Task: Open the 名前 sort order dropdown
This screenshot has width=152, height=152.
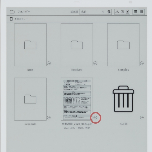Action: pyautogui.click(x=93, y=12)
